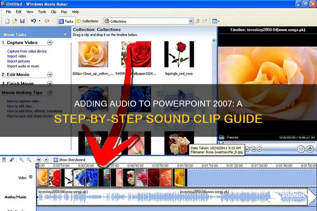Click the collection scrollbar up arrow
This screenshot has height=211, width=317.
pyautogui.click(x=214, y=40)
